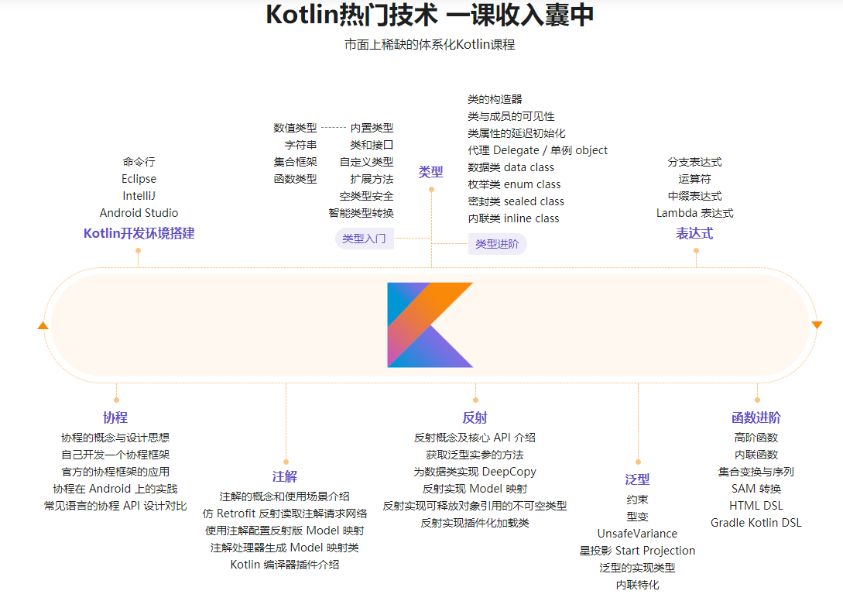Screen dimensions: 843x608
Task: Click the 函数进阶 section heading
Action: click(x=756, y=417)
